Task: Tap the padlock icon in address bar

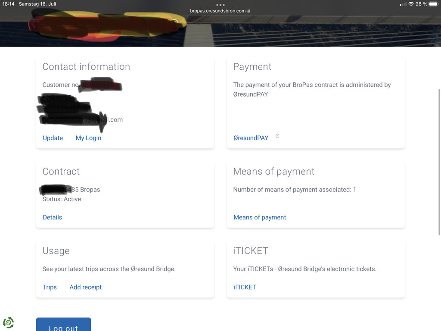Action: [248, 11]
